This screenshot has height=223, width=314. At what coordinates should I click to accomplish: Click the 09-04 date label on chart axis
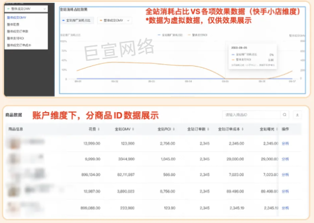(x=188, y=81)
